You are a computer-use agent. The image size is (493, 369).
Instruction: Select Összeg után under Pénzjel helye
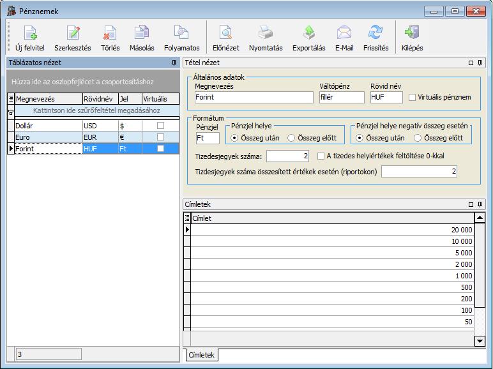234,138
